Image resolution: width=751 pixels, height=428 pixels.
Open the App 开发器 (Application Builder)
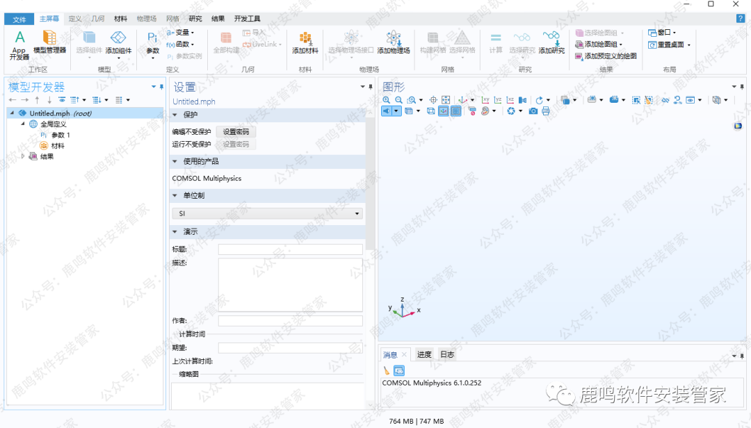(19, 43)
